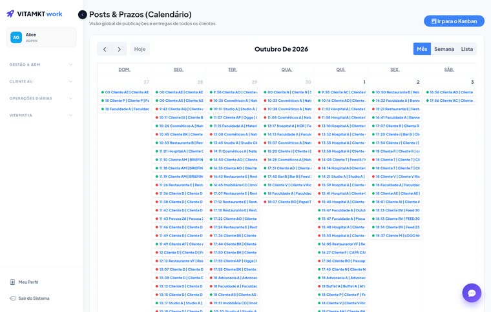The width and height of the screenshot is (491, 312).
Task: Click the Meu Perfil profile icon
Action: coord(12,282)
